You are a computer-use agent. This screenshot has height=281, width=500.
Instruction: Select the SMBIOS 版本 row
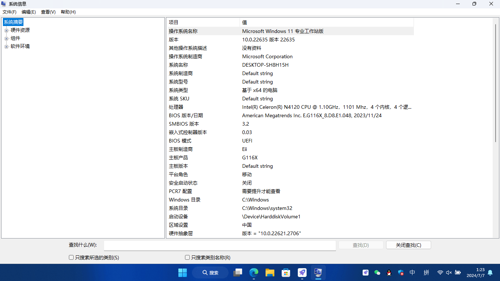click(x=290, y=124)
